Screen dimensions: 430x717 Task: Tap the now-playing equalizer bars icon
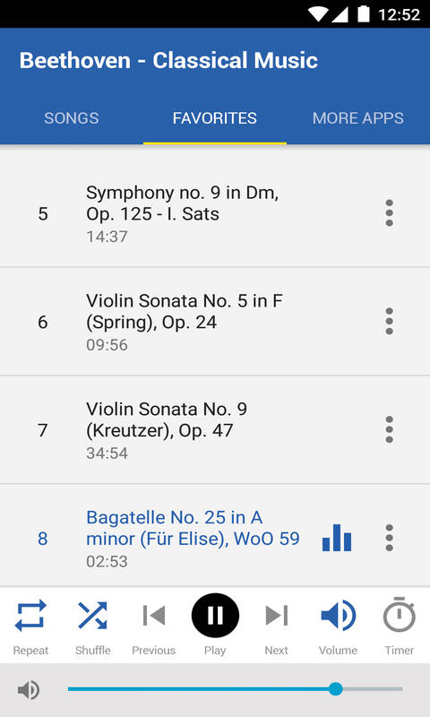point(337,538)
